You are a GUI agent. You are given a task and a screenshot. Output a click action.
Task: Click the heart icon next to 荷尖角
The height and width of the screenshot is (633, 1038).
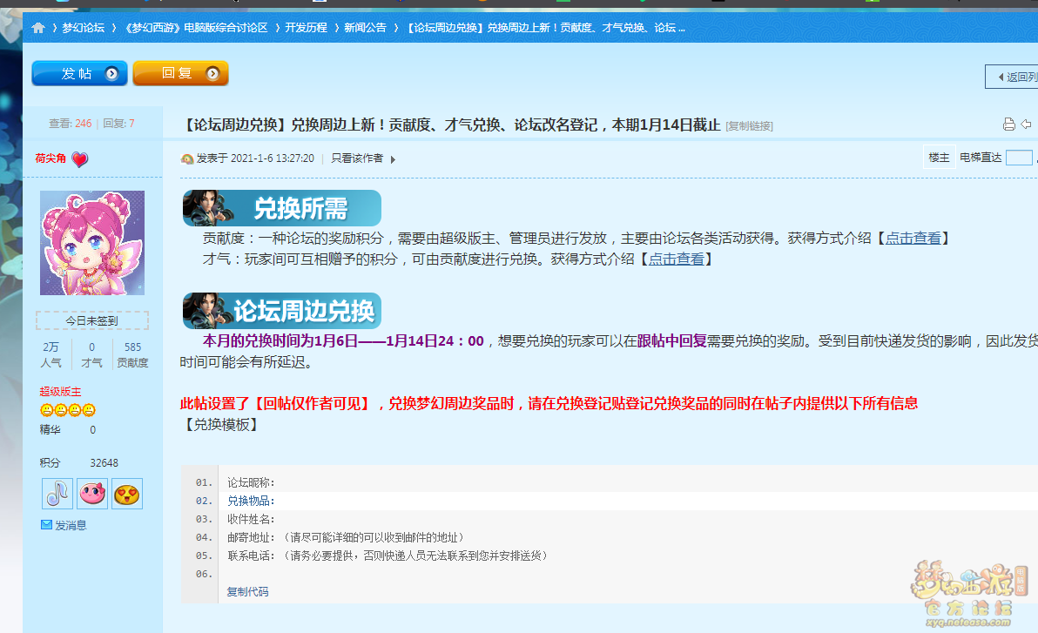tap(79, 159)
